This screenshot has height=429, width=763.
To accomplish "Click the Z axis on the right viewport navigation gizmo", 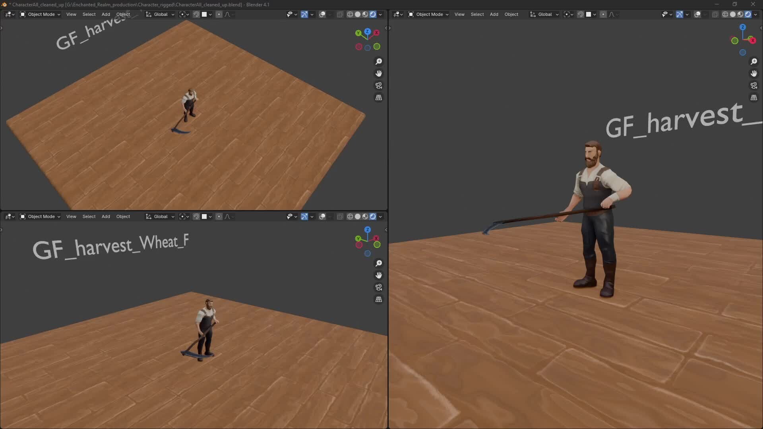I will click(743, 27).
